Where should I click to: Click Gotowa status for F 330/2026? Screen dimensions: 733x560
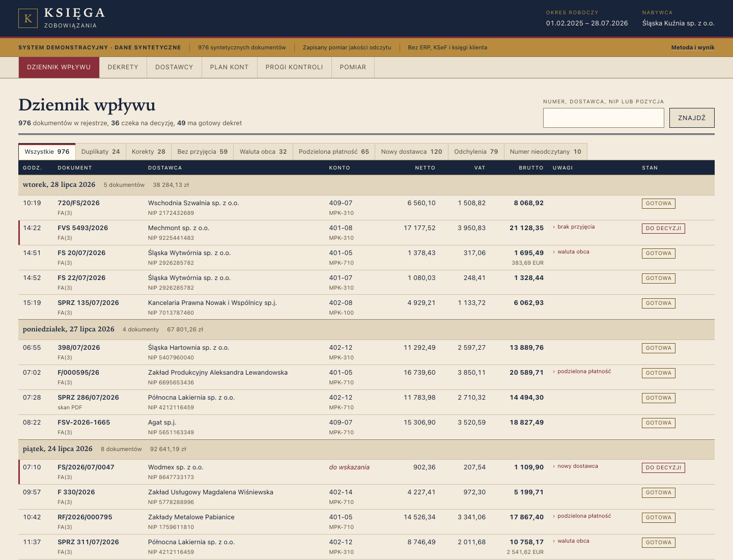[659, 493]
